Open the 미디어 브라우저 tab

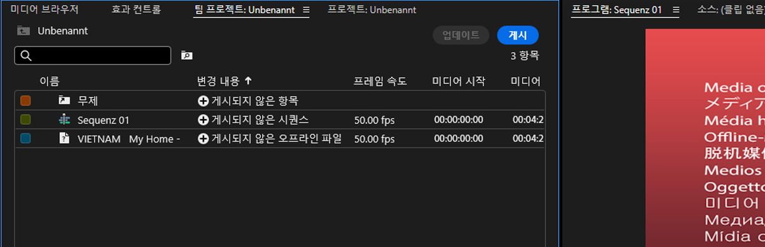click(x=45, y=10)
